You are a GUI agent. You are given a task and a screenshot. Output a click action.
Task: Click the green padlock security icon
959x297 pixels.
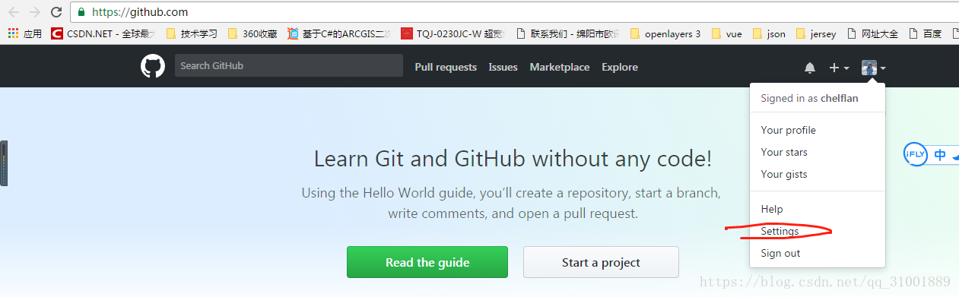coord(82,12)
